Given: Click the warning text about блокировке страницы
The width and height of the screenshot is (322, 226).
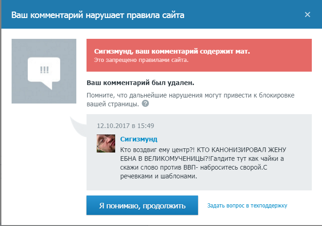Looking at the screenshot, I should coord(190,99).
